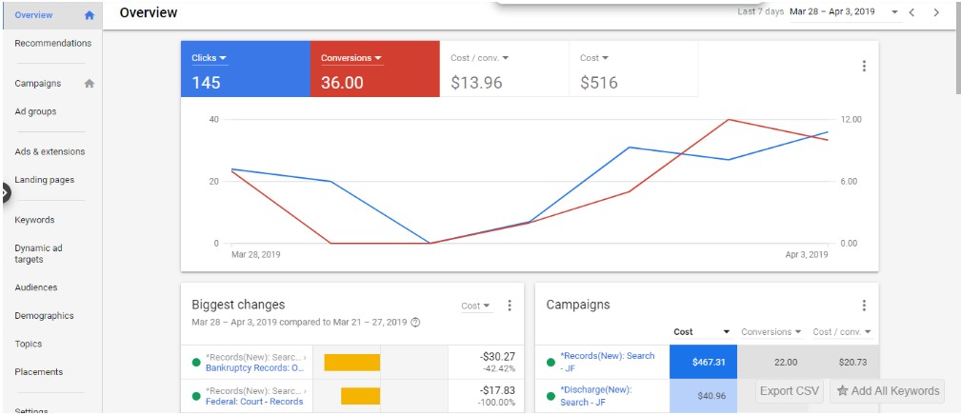Go to next date range arrow
The width and height of the screenshot is (961, 415).
(x=936, y=12)
